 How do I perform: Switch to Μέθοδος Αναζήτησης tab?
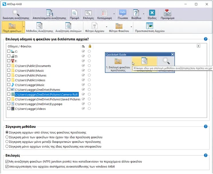point(40,27)
